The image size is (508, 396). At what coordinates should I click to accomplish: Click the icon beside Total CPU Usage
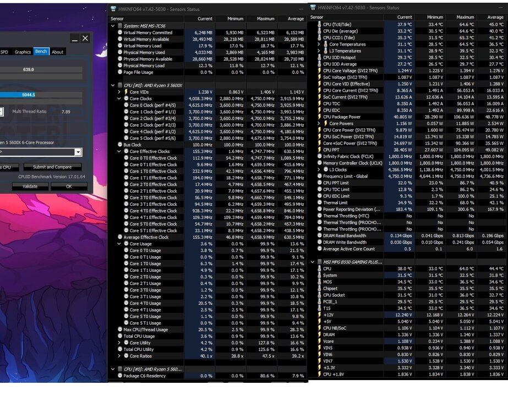pyautogui.click(x=120, y=336)
